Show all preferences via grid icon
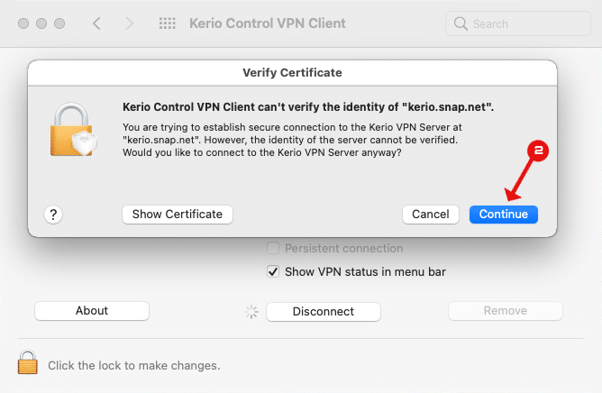The height and width of the screenshot is (393, 602). (168, 23)
